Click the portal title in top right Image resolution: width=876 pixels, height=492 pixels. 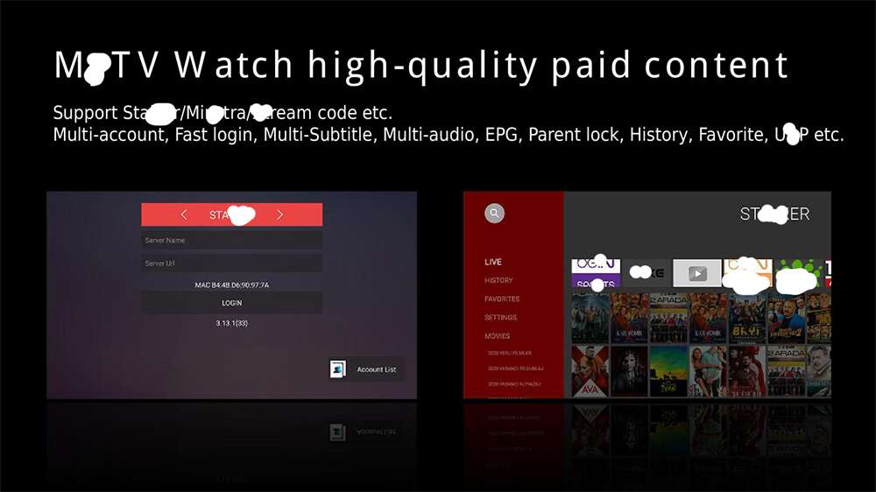(x=774, y=214)
